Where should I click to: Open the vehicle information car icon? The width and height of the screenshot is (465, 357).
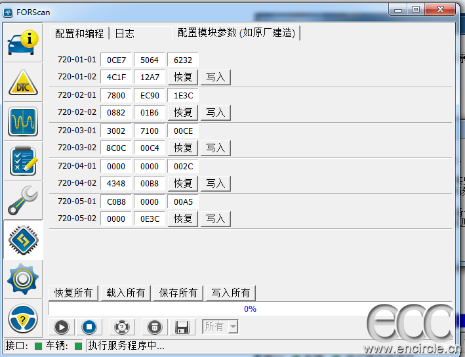point(23,43)
